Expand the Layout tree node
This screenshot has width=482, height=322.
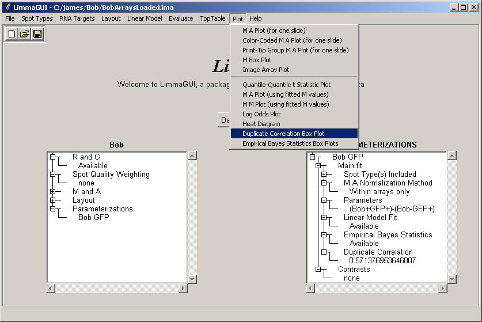click(x=52, y=200)
